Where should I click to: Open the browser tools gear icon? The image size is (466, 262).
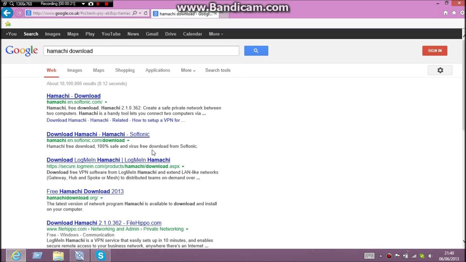462,13
